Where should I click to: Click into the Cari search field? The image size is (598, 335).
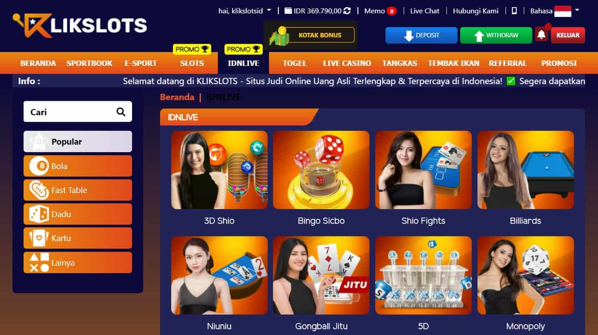pyautogui.click(x=69, y=112)
